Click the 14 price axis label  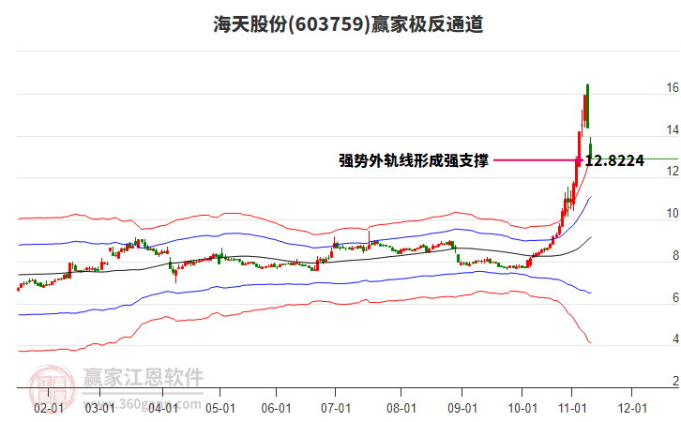click(673, 129)
